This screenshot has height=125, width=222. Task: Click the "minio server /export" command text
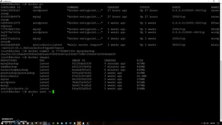(x=85, y=45)
